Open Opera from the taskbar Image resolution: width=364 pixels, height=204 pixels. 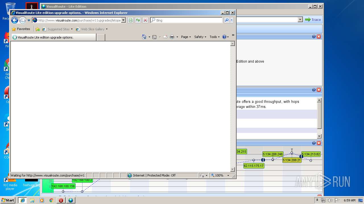[61, 200]
